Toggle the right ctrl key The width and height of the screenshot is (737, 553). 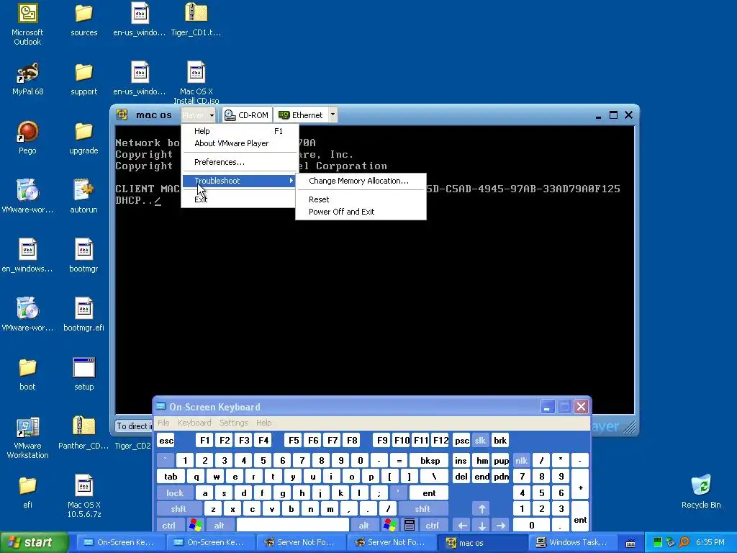click(x=432, y=525)
